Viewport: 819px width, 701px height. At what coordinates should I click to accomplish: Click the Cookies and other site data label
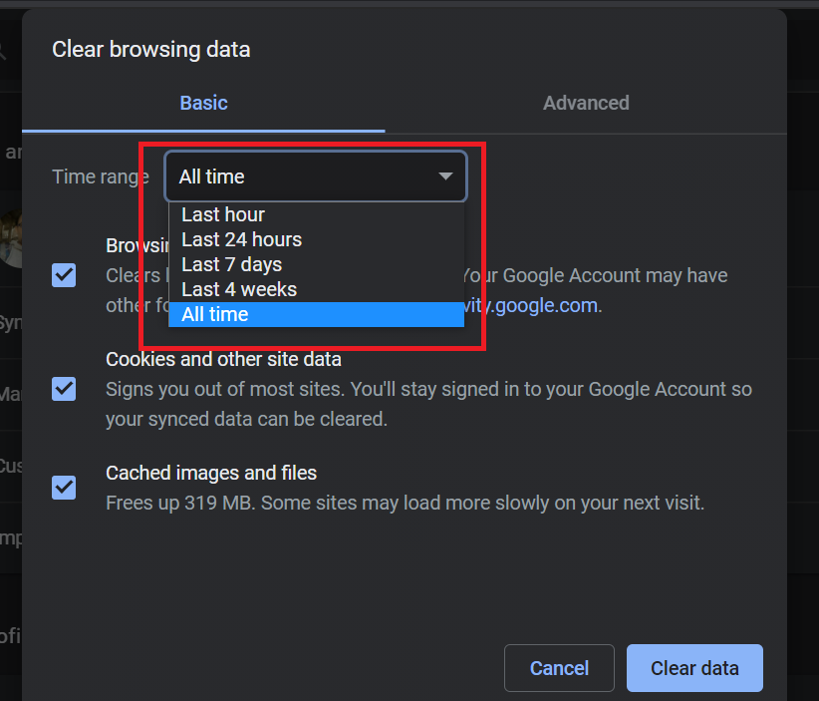pyautogui.click(x=223, y=359)
